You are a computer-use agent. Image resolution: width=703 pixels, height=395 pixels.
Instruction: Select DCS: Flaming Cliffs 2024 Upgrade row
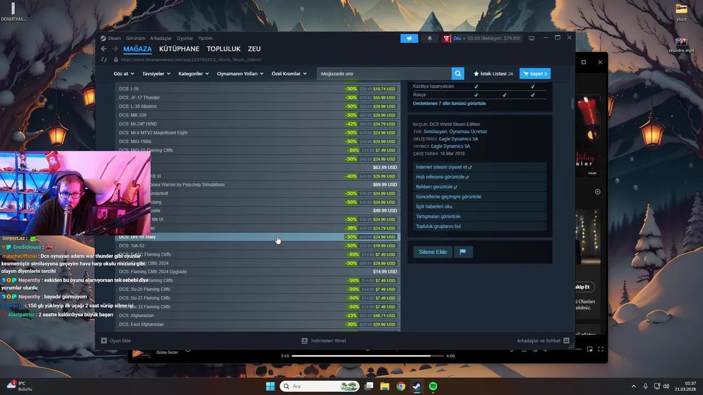[x=258, y=272]
